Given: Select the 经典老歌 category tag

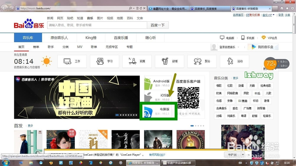Looking at the screenshot, I should (x=266, y=86).
